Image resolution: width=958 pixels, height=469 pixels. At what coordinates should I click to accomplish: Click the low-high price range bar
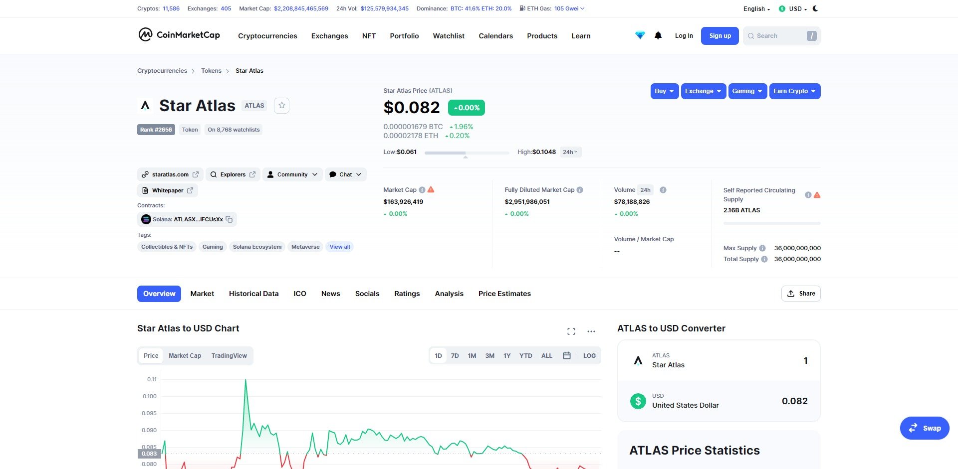466,153
